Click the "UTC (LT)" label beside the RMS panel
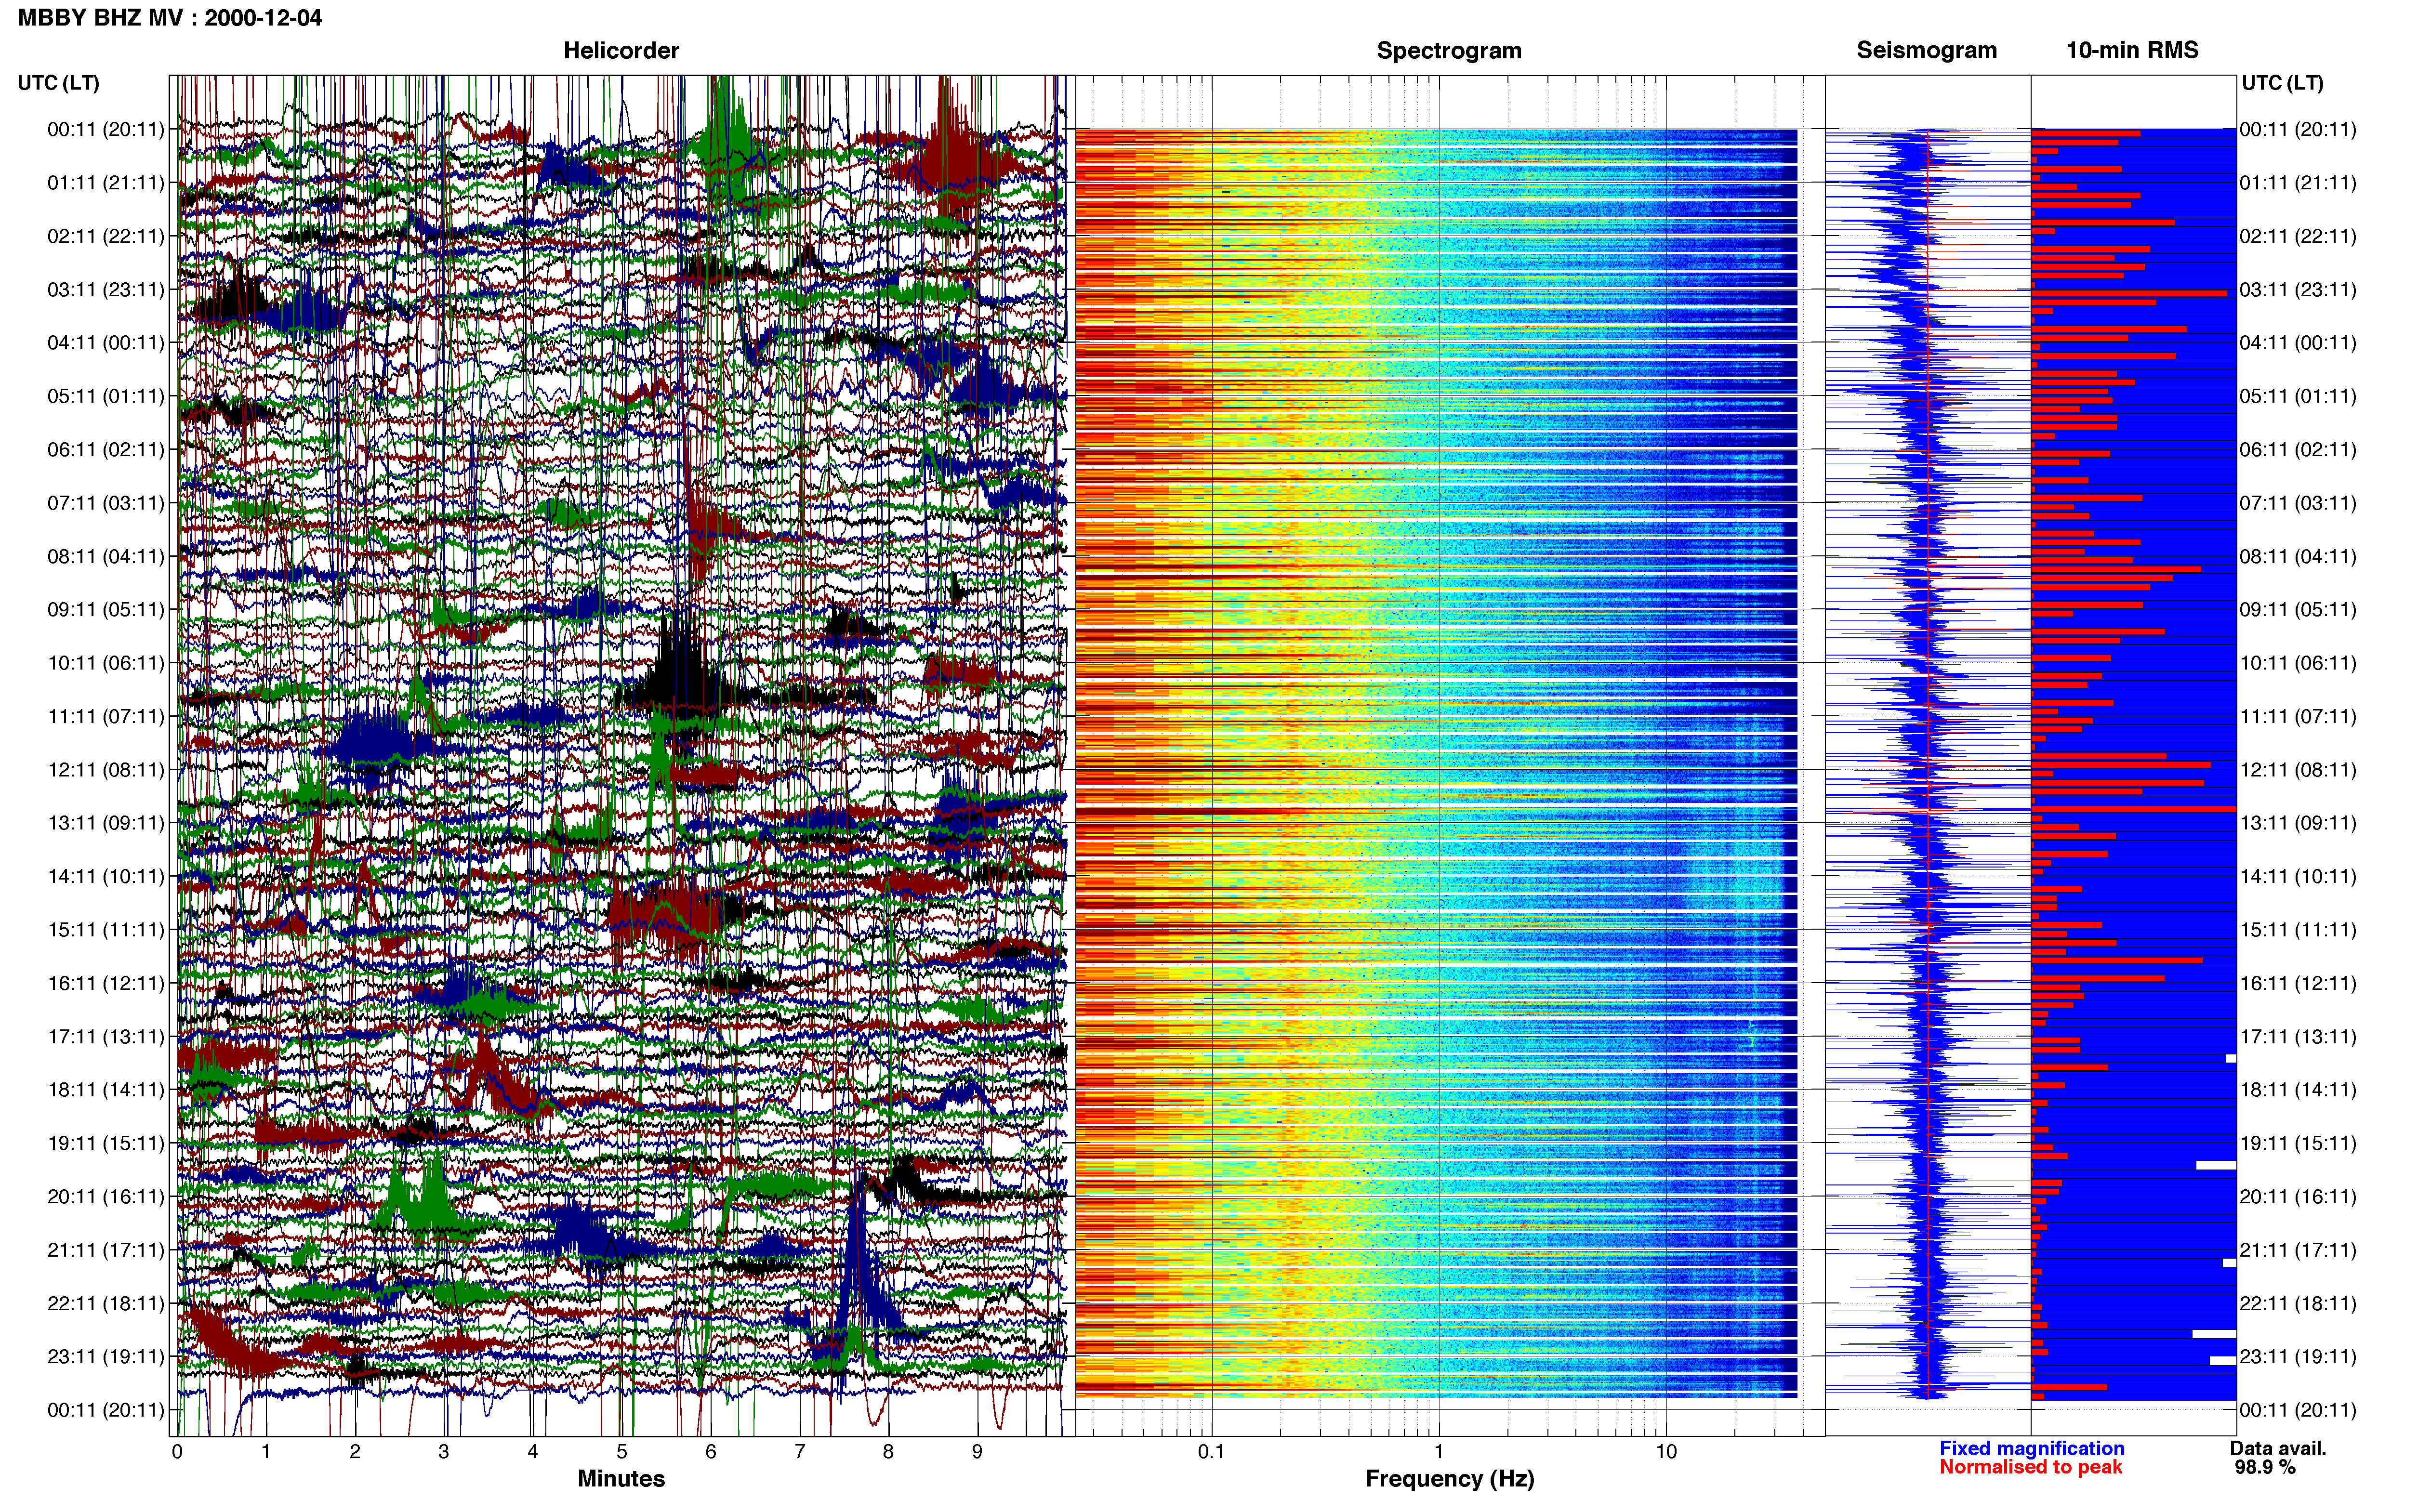 [2283, 83]
